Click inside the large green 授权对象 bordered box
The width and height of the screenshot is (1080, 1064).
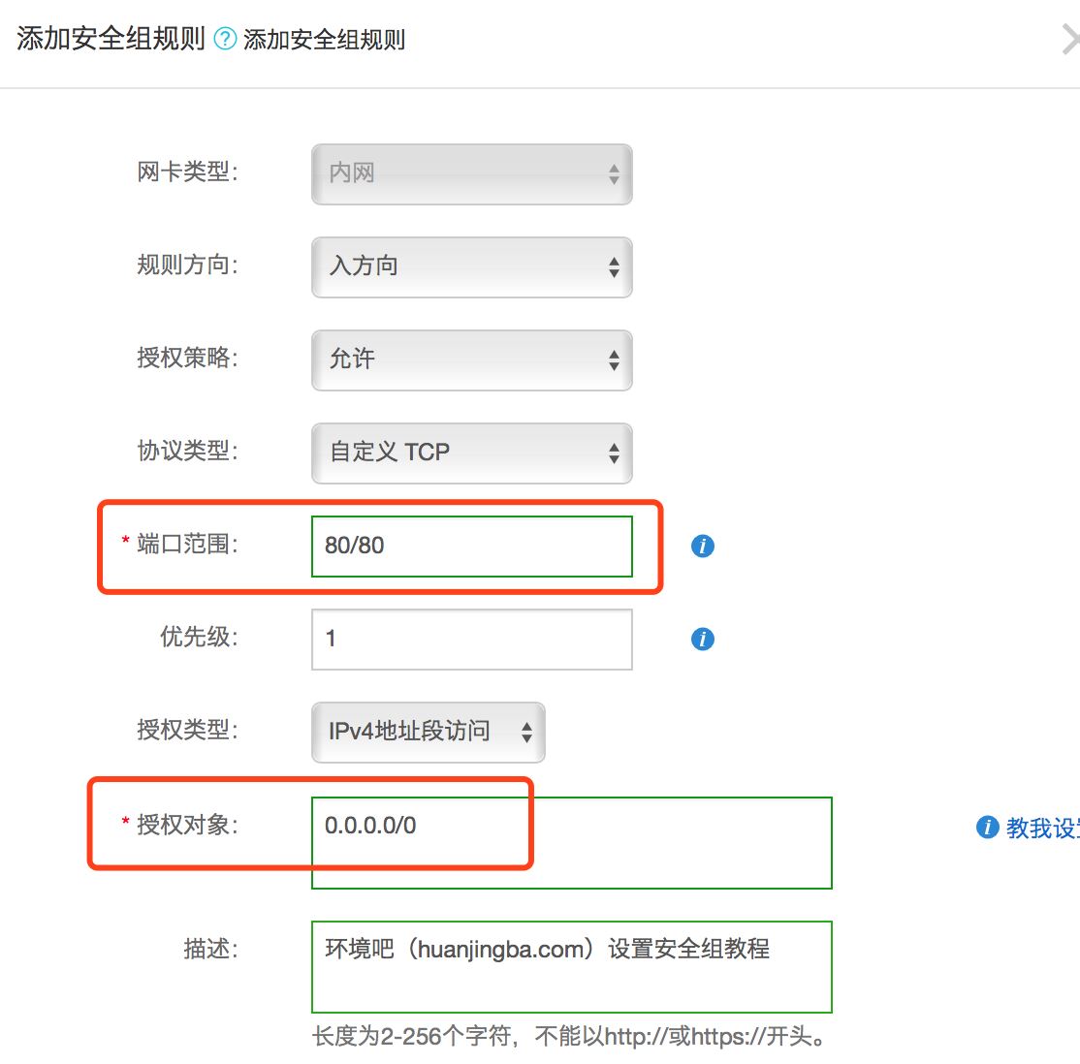click(x=571, y=843)
